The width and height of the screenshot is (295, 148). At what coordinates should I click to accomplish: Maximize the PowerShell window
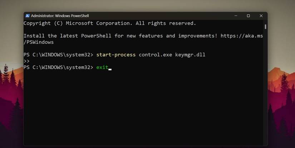(249, 16)
